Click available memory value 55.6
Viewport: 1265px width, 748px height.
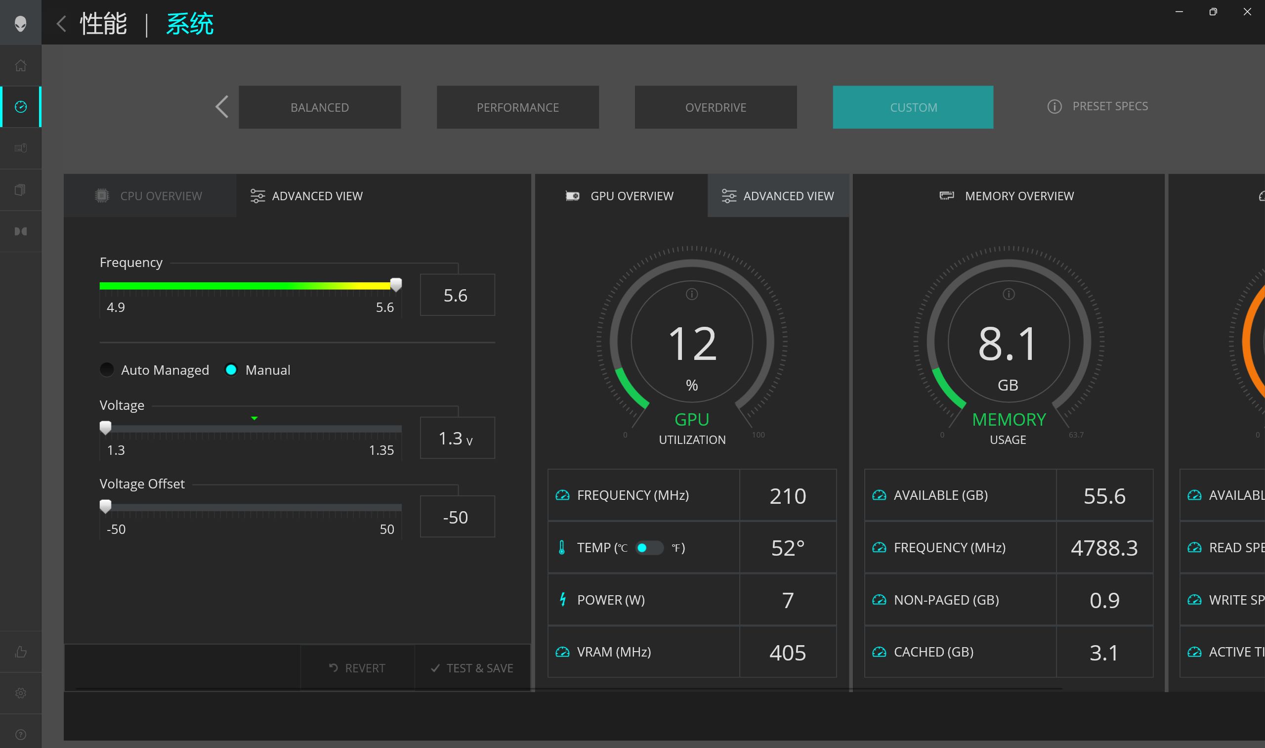1104,496
